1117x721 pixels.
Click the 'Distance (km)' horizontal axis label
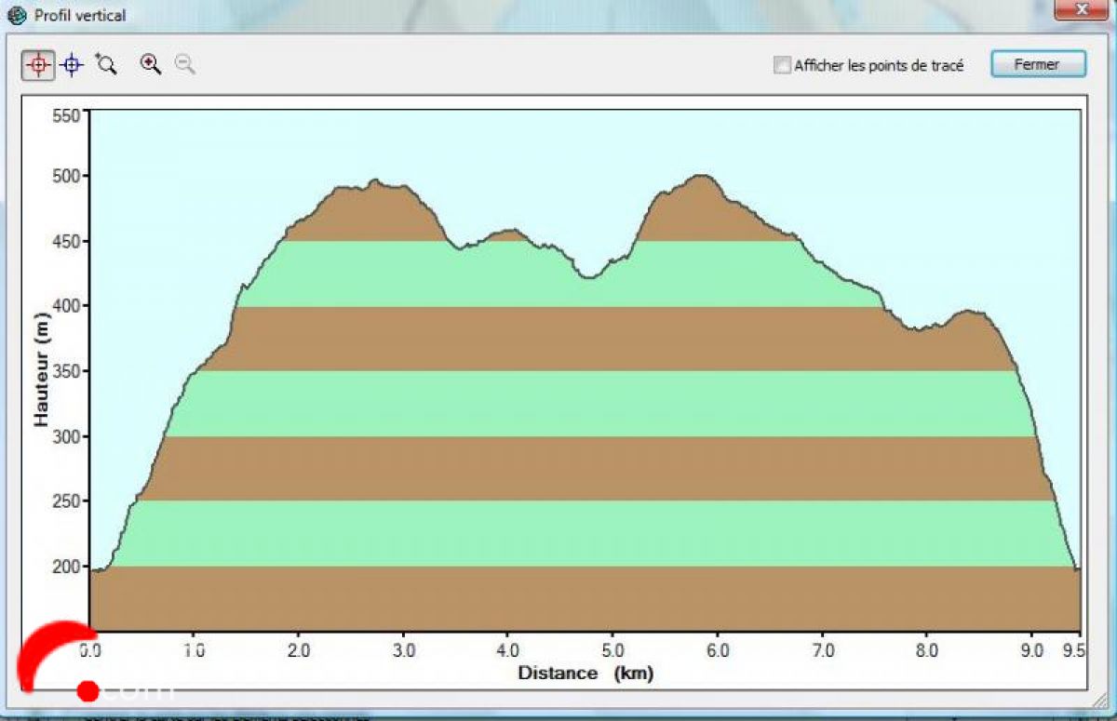[585, 673]
